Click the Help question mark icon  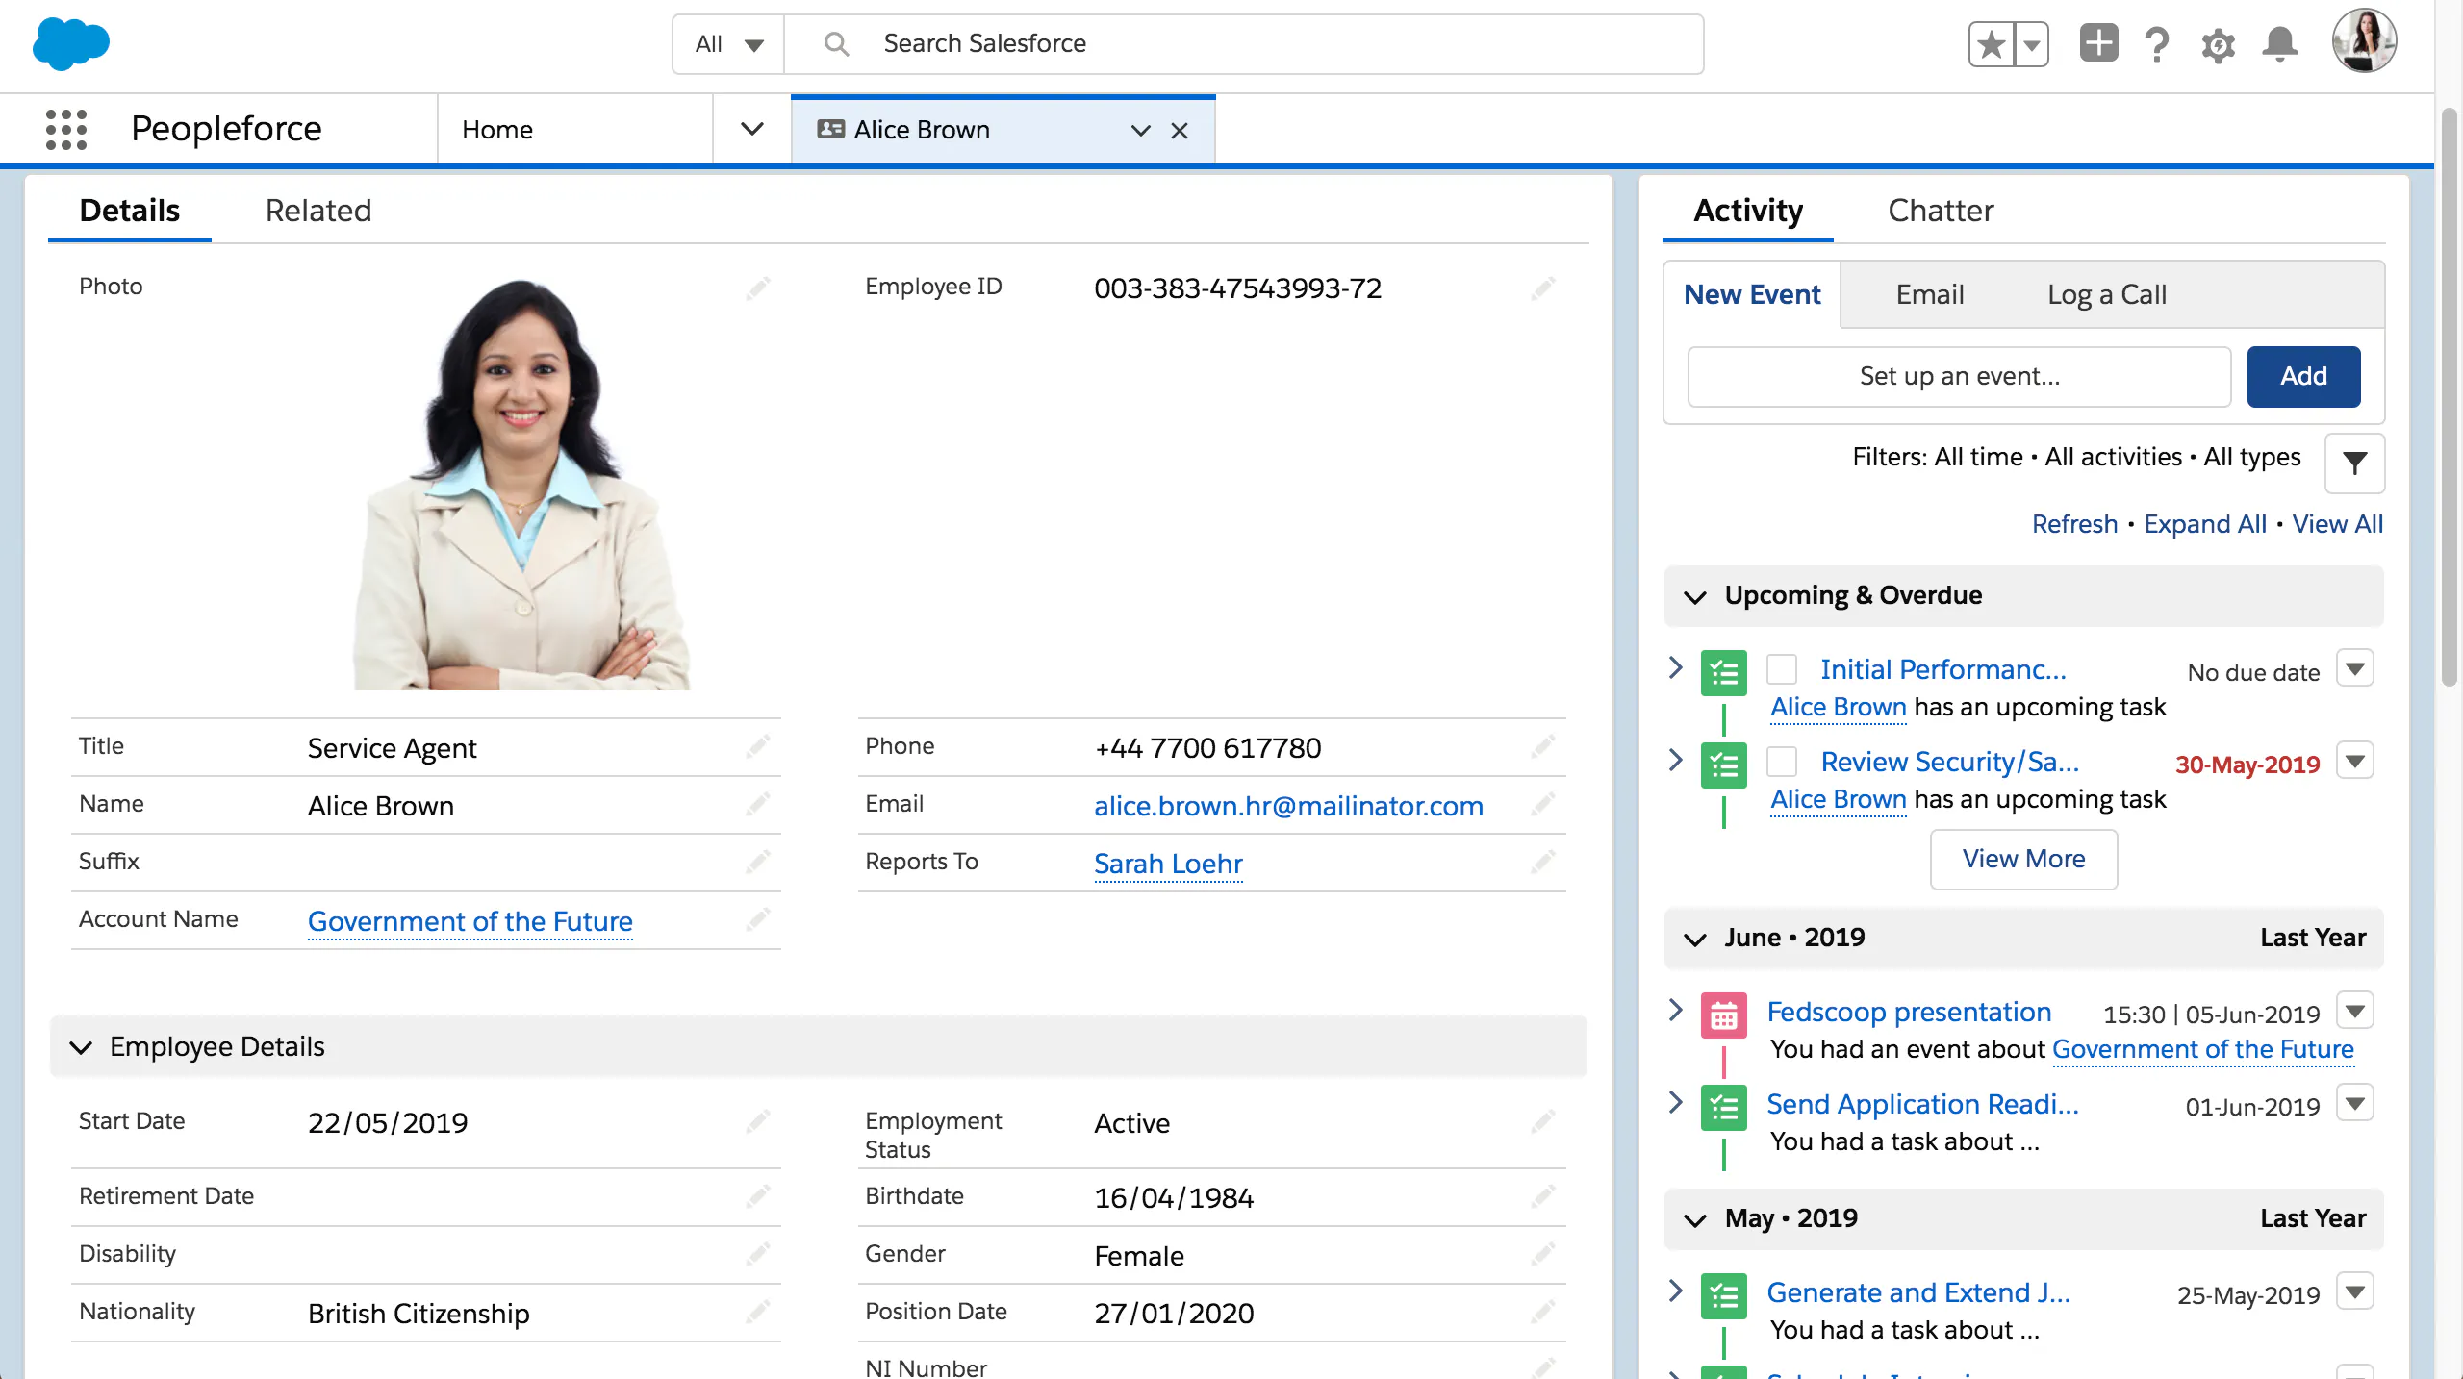pos(2158,44)
